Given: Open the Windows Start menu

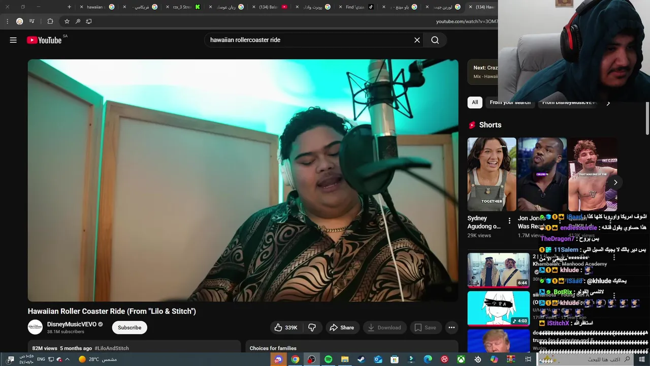Looking at the screenshot, I should 642,359.
